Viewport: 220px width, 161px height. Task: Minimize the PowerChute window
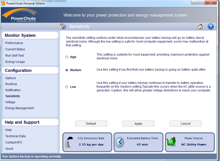tap(195, 3)
